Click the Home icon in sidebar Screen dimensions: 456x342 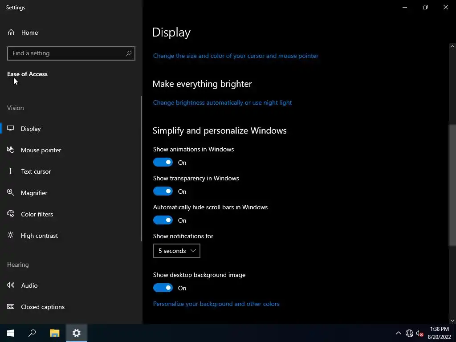point(11,32)
